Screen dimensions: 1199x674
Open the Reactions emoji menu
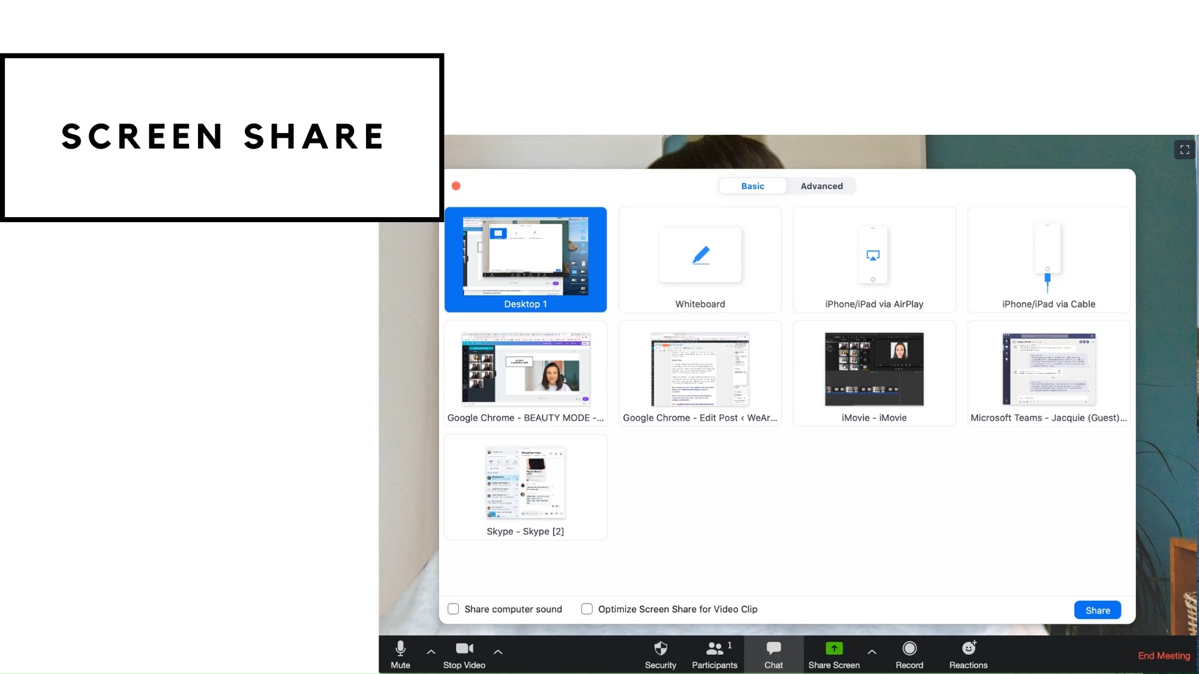(969, 649)
